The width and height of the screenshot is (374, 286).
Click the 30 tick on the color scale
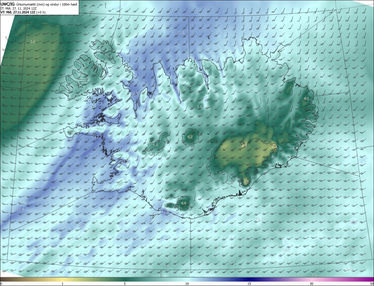pos(311,284)
